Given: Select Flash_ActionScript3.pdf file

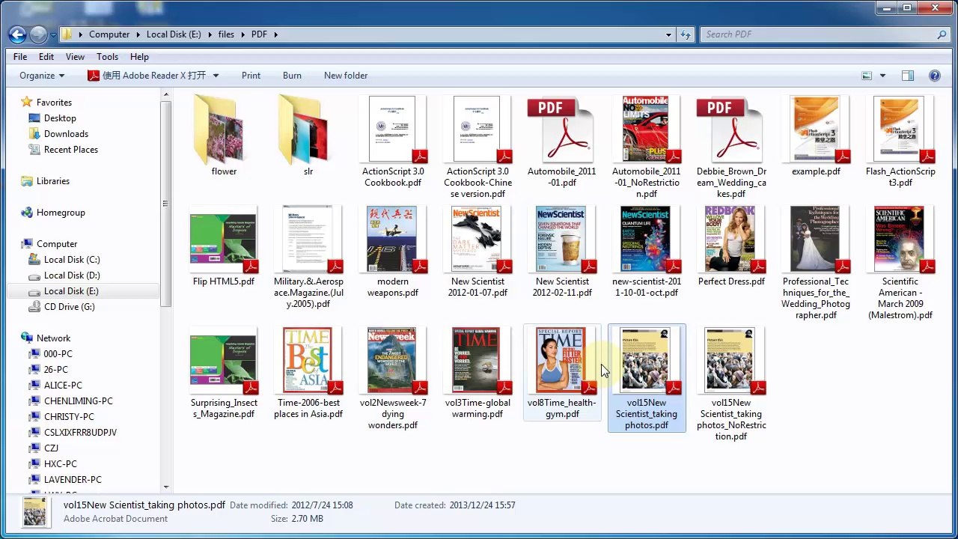Looking at the screenshot, I should pos(900,142).
